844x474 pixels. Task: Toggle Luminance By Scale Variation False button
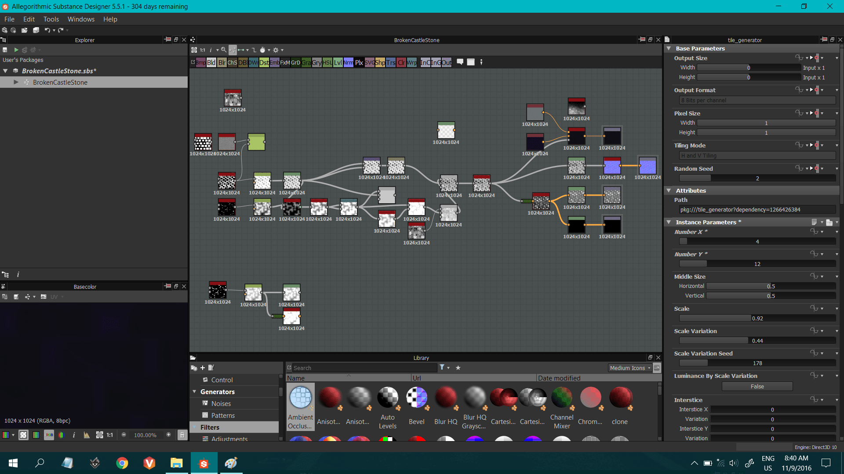click(757, 387)
